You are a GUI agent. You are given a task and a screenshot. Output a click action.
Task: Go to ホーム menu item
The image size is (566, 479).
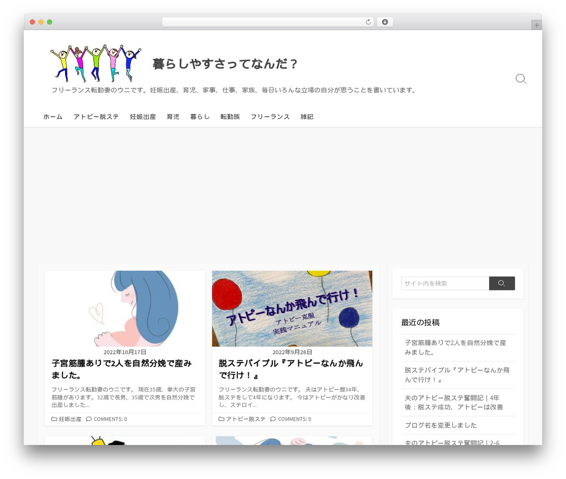(53, 117)
